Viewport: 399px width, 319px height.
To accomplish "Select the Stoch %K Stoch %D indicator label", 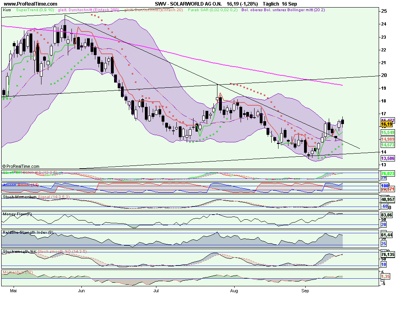I will (x=30, y=173).
